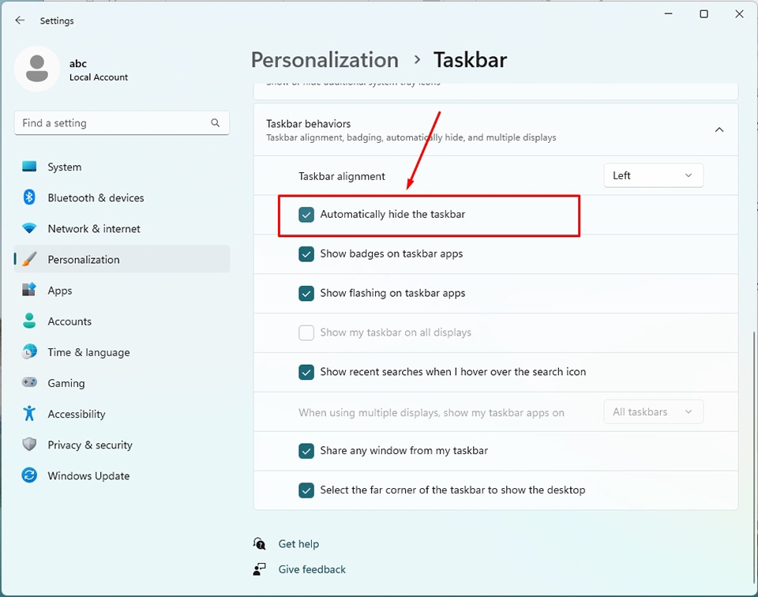Open Give feedback
758x597 pixels.
coord(311,569)
